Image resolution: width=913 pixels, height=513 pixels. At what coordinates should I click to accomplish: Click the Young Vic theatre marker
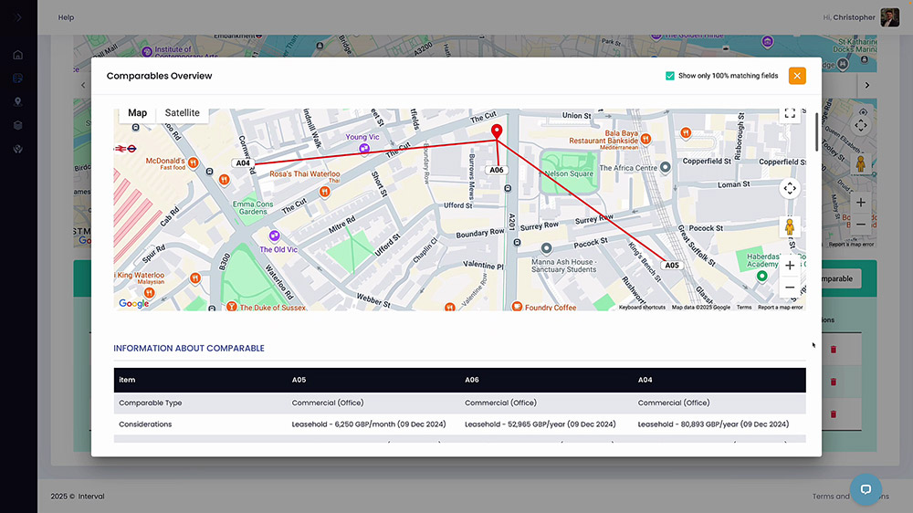coord(364,149)
